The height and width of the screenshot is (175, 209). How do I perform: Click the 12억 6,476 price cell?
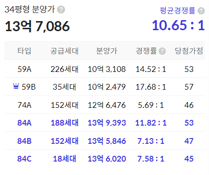tap(107, 105)
